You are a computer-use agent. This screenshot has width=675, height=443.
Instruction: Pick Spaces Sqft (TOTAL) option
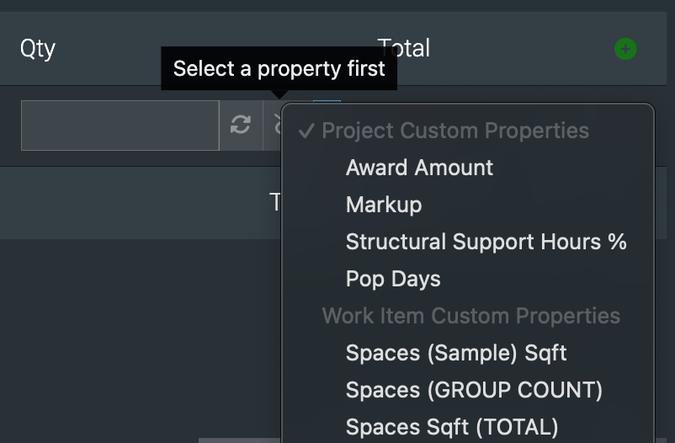pos(452,427)
